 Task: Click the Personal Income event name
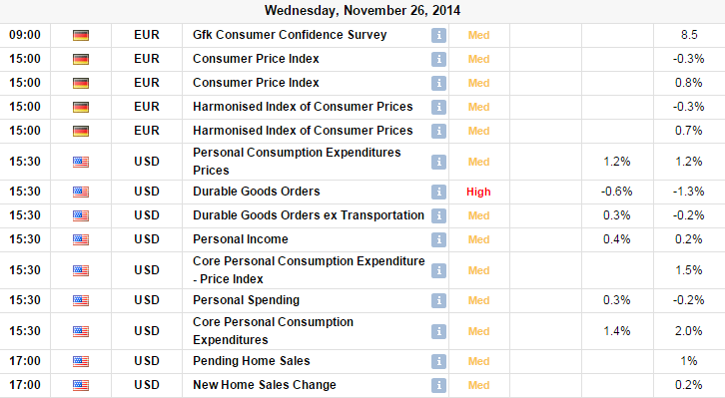click(241, 239)
